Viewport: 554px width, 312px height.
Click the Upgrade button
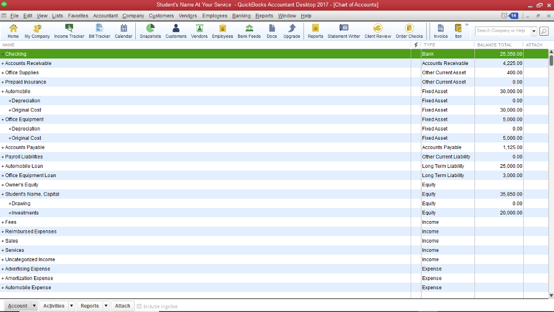292,31
